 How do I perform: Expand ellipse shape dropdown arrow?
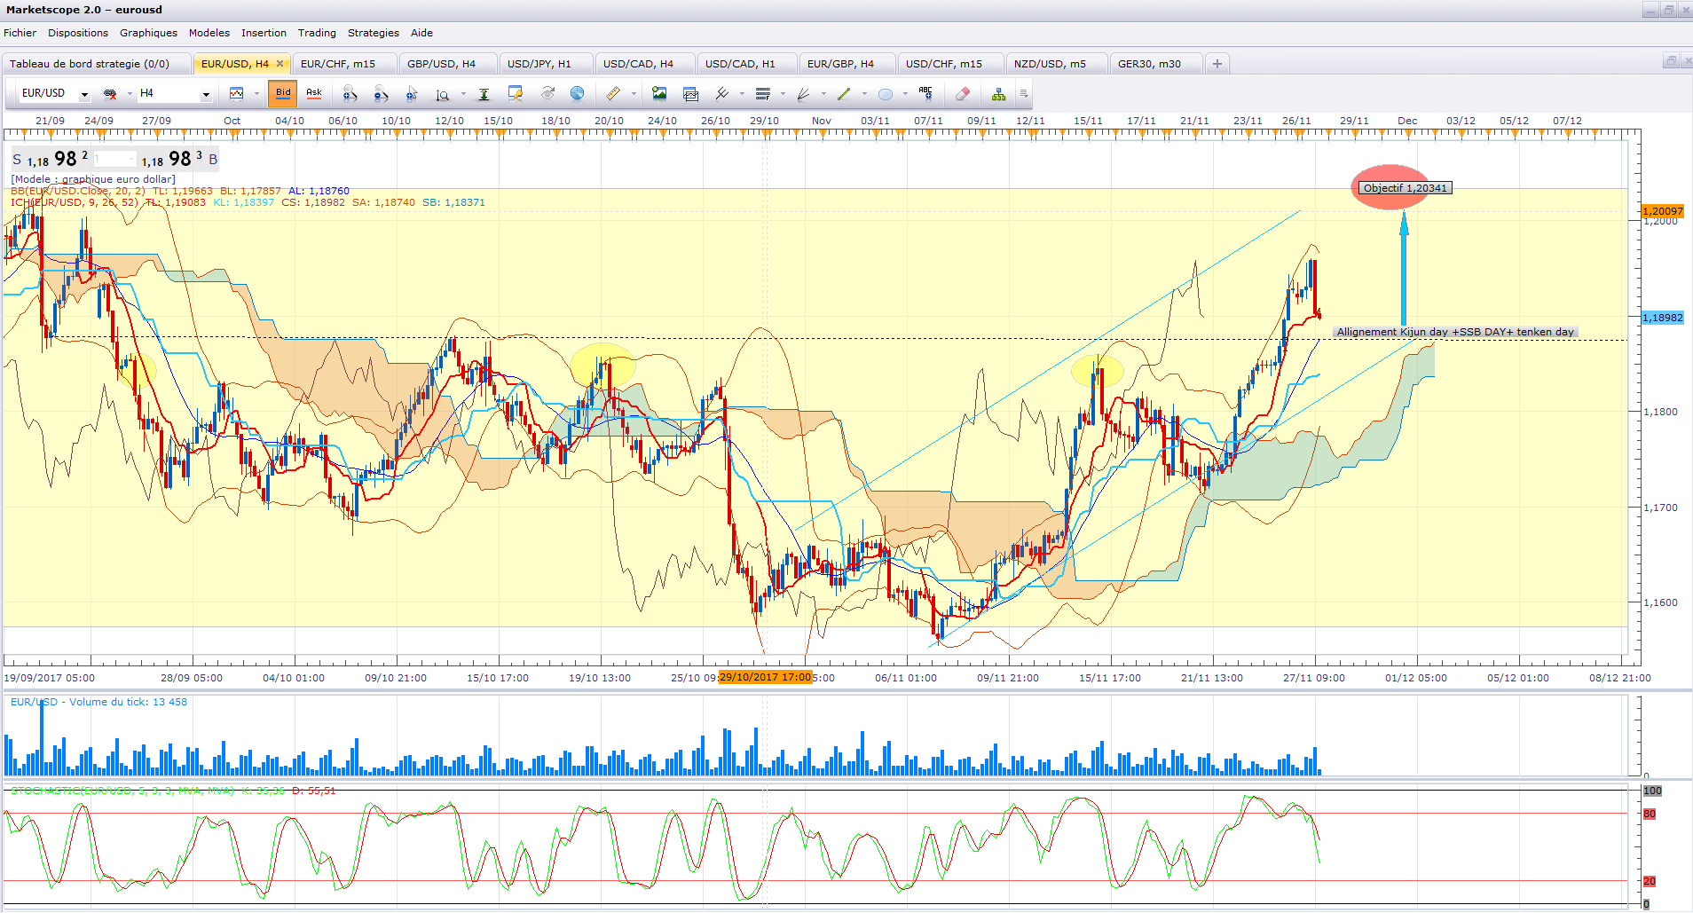click(x=905, y=93)
